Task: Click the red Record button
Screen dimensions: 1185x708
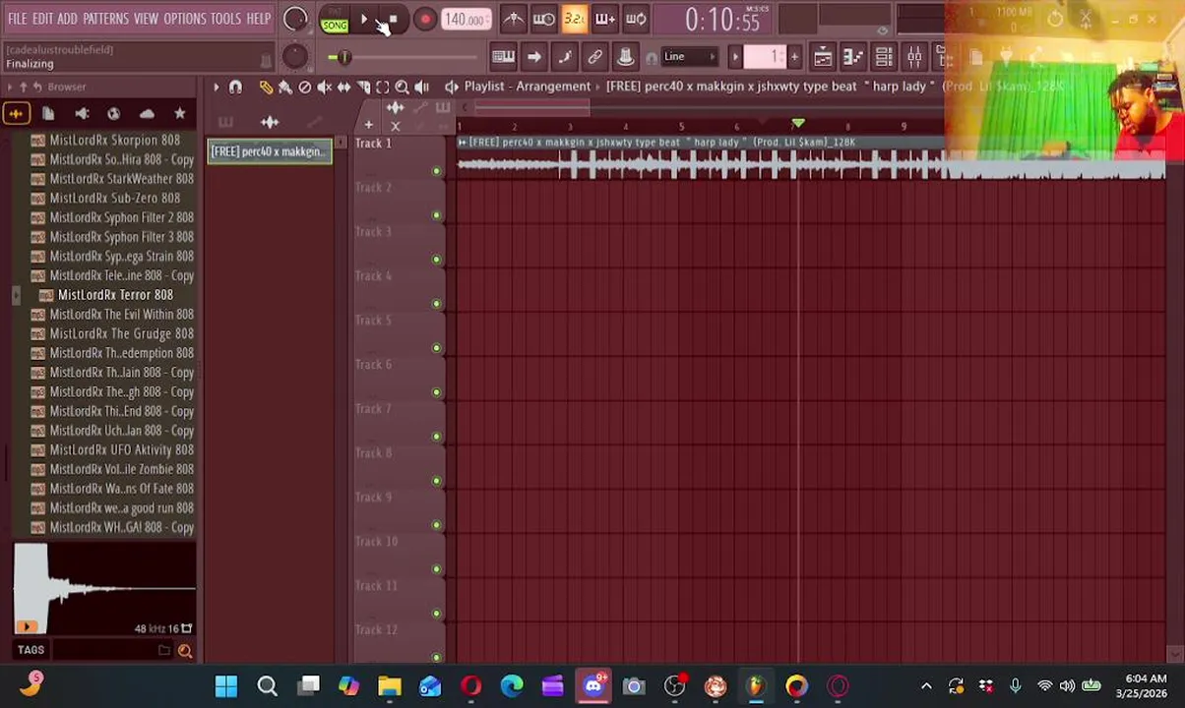Action: pyautogui.click(x=424, y=20)
